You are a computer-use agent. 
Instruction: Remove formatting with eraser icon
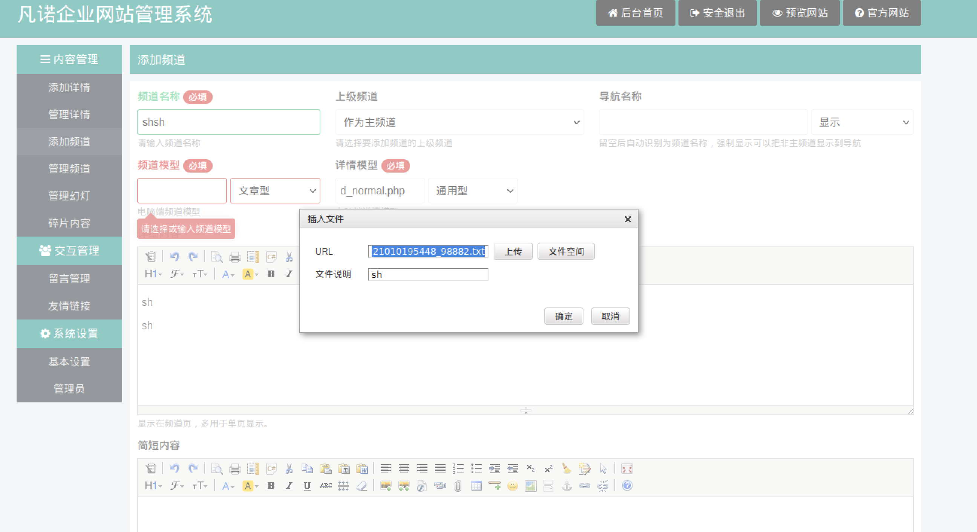pos(362,486)
